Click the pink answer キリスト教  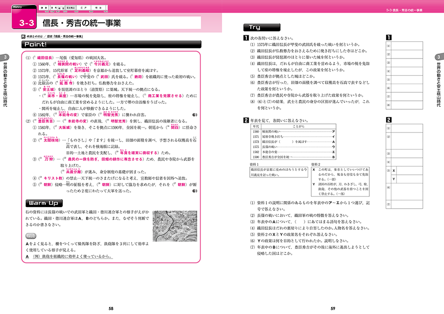[x=53, y=178]
